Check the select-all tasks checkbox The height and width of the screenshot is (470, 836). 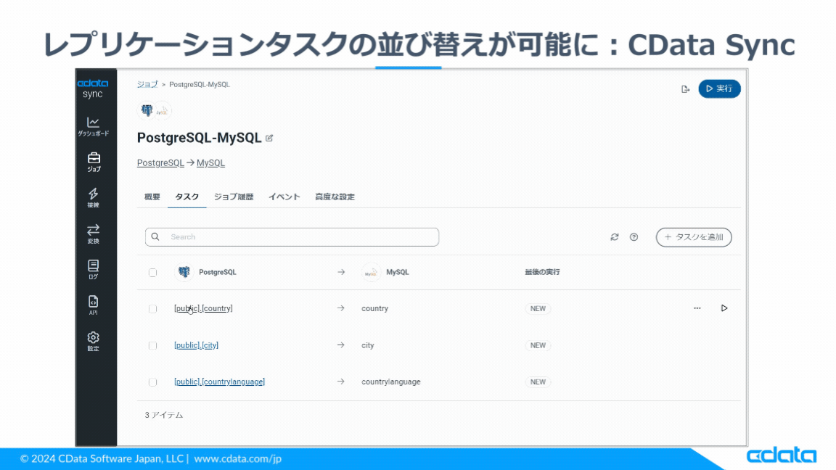(x=152, y=272)
